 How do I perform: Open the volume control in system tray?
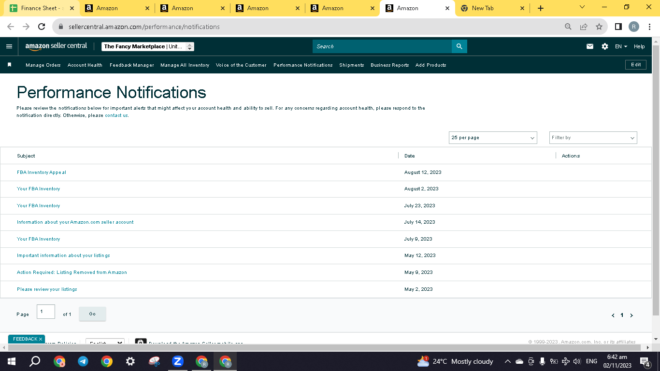576,361
